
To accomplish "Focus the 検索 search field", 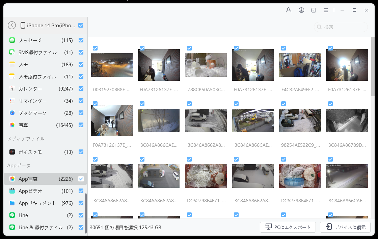I will point(341,27).
